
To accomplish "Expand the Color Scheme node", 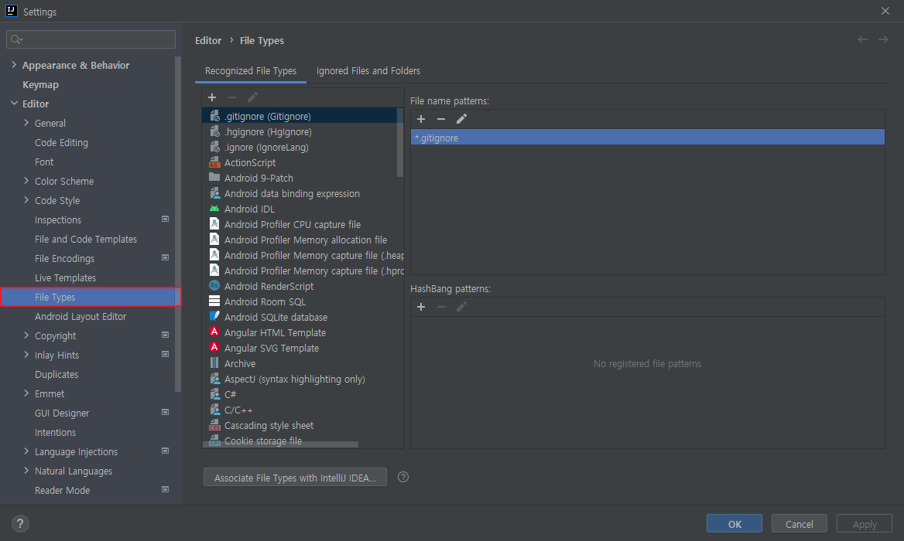I will [x=26, y=181].
